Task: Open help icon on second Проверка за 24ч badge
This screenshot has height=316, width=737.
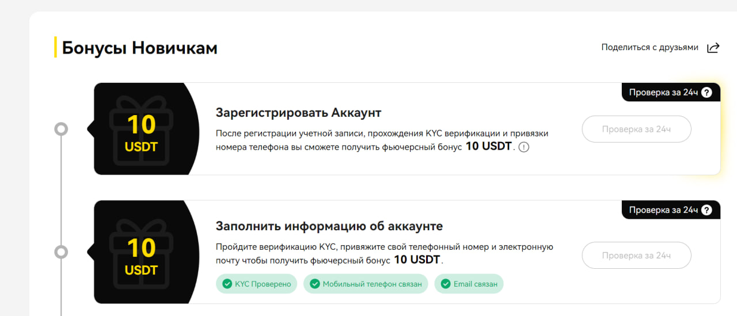Action: pyautogui.click(x=706, y=210)
